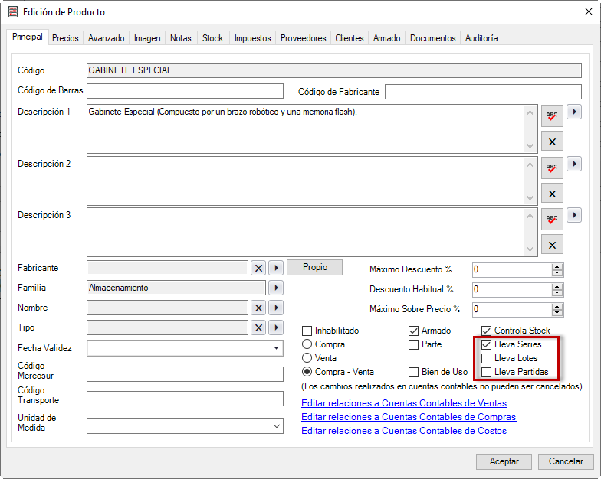The width and height of the screenshot is (601, 479).
Task: Run spell check on Descripción 1
Action: coord(552,116)
